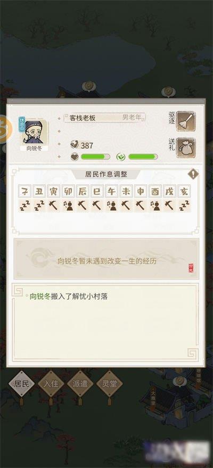213x468 pixels.
Task: Open the 灵堂 tab
Action: (110, 383)
